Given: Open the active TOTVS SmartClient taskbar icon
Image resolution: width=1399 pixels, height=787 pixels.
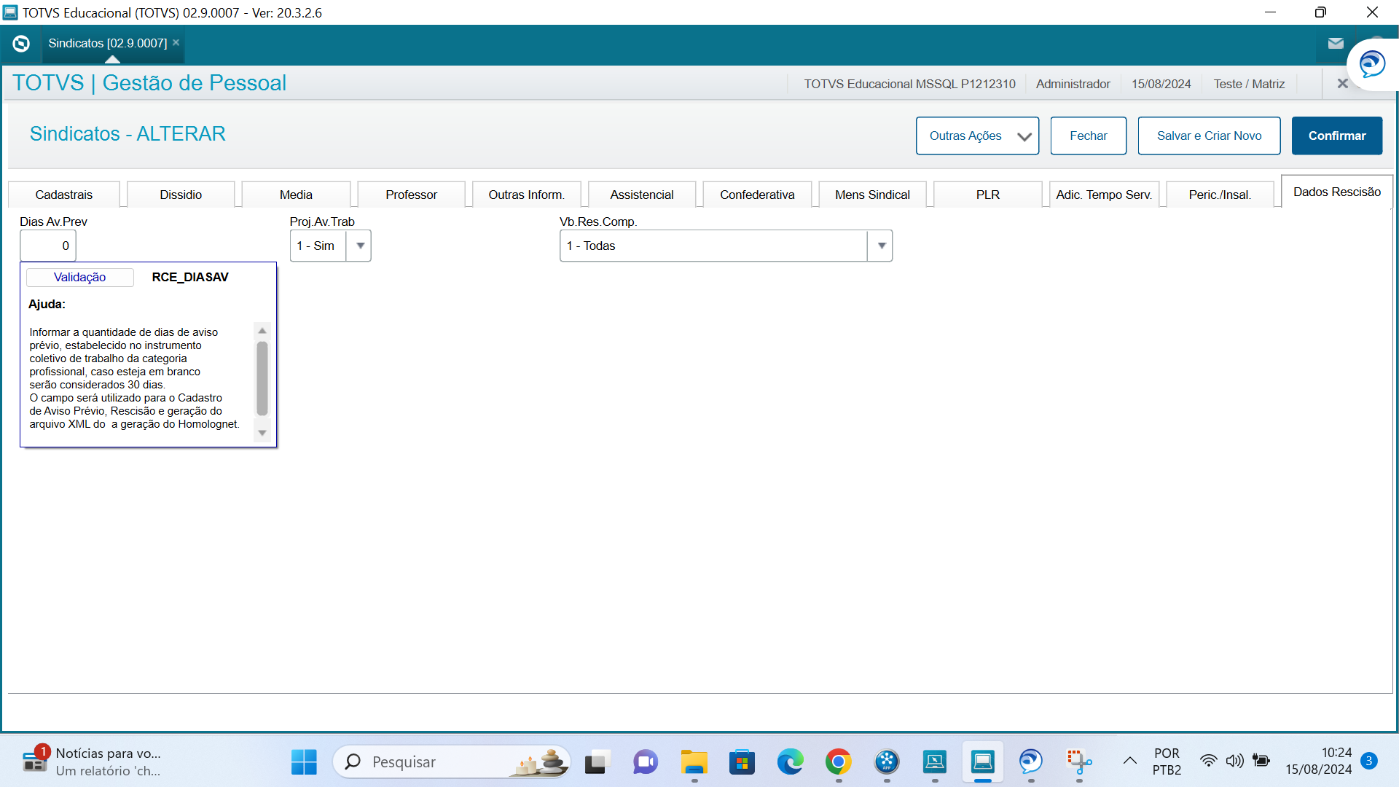Looking at the screenshot, I should click(x=983, y=762).
